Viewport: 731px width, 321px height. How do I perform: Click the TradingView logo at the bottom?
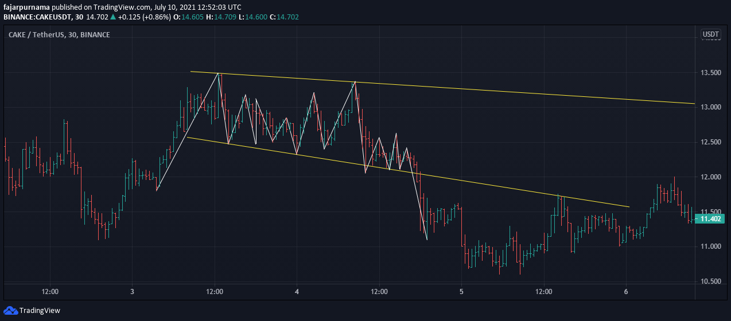click(32, 311)
